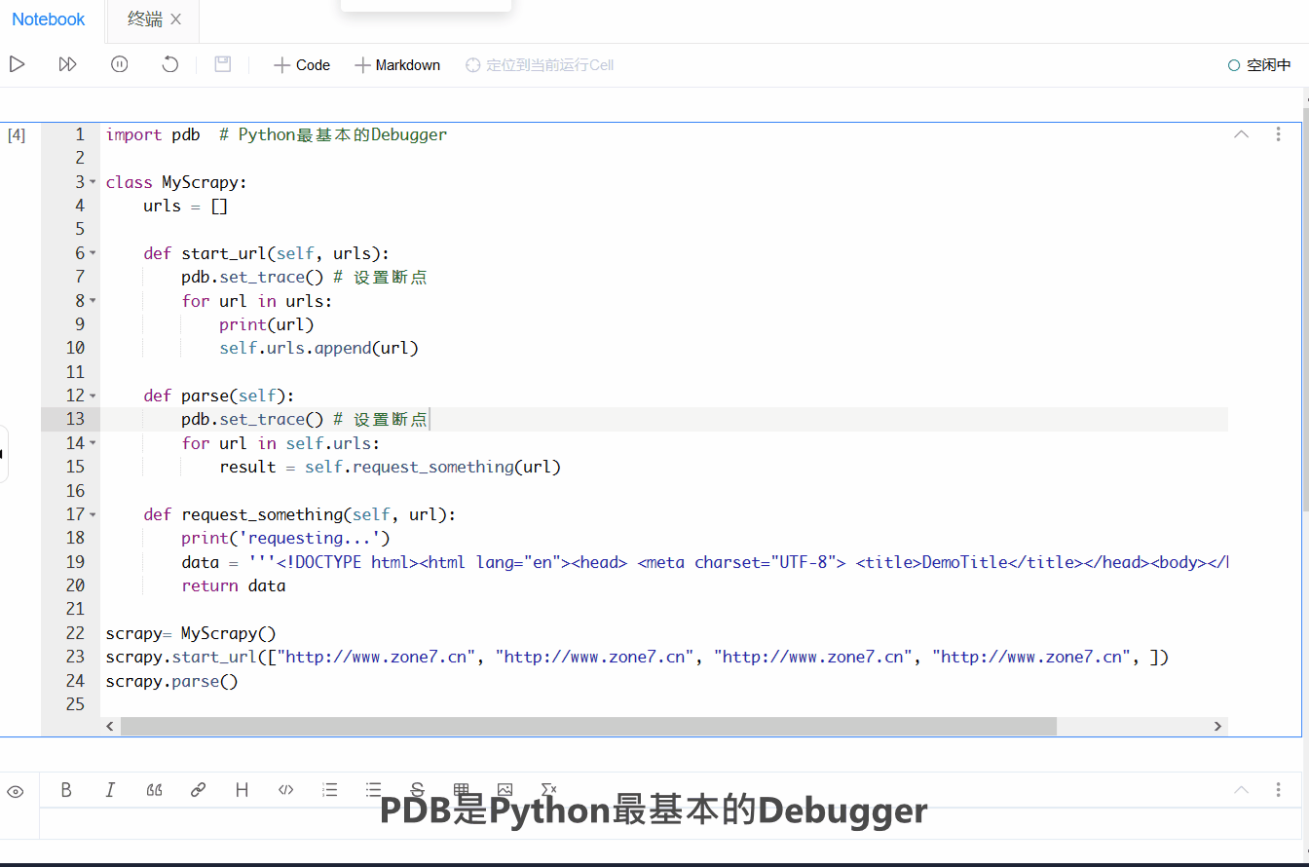Insert an image in the markdown editor
The image size is (1309, 867).
[x=505, y=790]
